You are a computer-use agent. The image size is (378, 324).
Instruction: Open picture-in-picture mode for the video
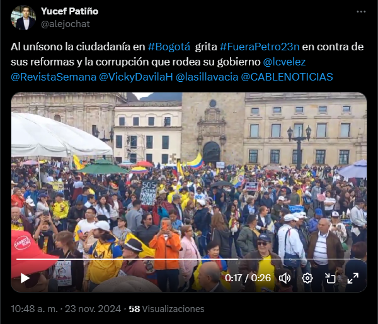tap(330, 278)
